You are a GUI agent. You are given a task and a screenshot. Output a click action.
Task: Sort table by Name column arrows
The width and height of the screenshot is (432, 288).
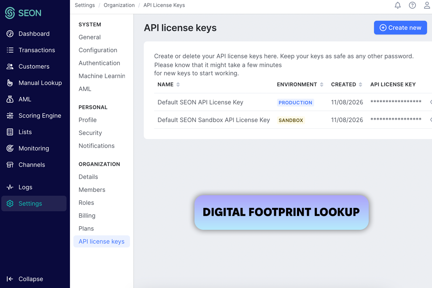(x=178, y=84)
